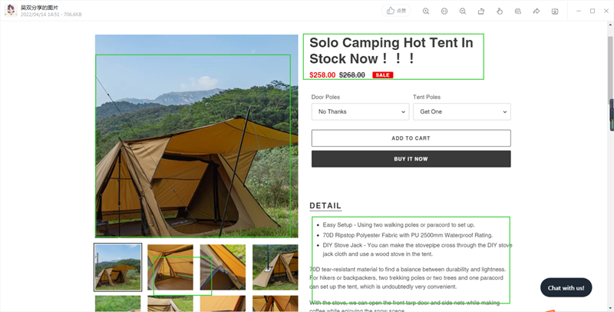The image size is (614, 312).
Task: Expand the Tent Poles dropdown showing Get One
Action: click(x=462, y=111)
